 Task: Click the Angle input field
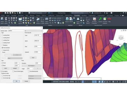tap(30, 69)
